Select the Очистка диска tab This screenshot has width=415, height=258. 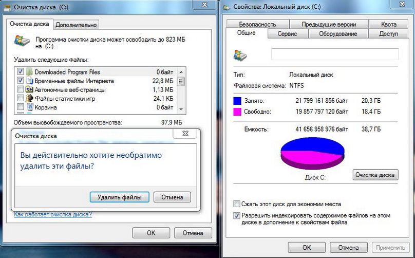click(29, 24)
